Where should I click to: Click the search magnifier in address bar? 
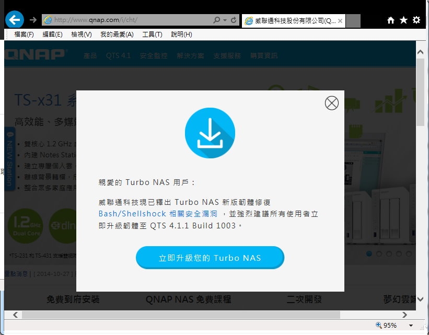click(x=216, y=20)
